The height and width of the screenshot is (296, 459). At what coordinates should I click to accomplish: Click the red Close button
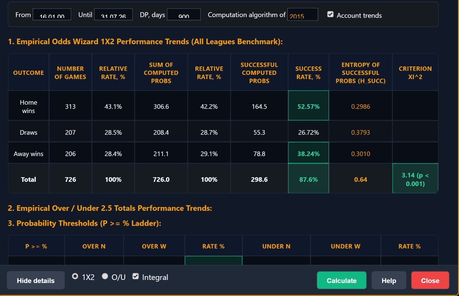point(430,280)
